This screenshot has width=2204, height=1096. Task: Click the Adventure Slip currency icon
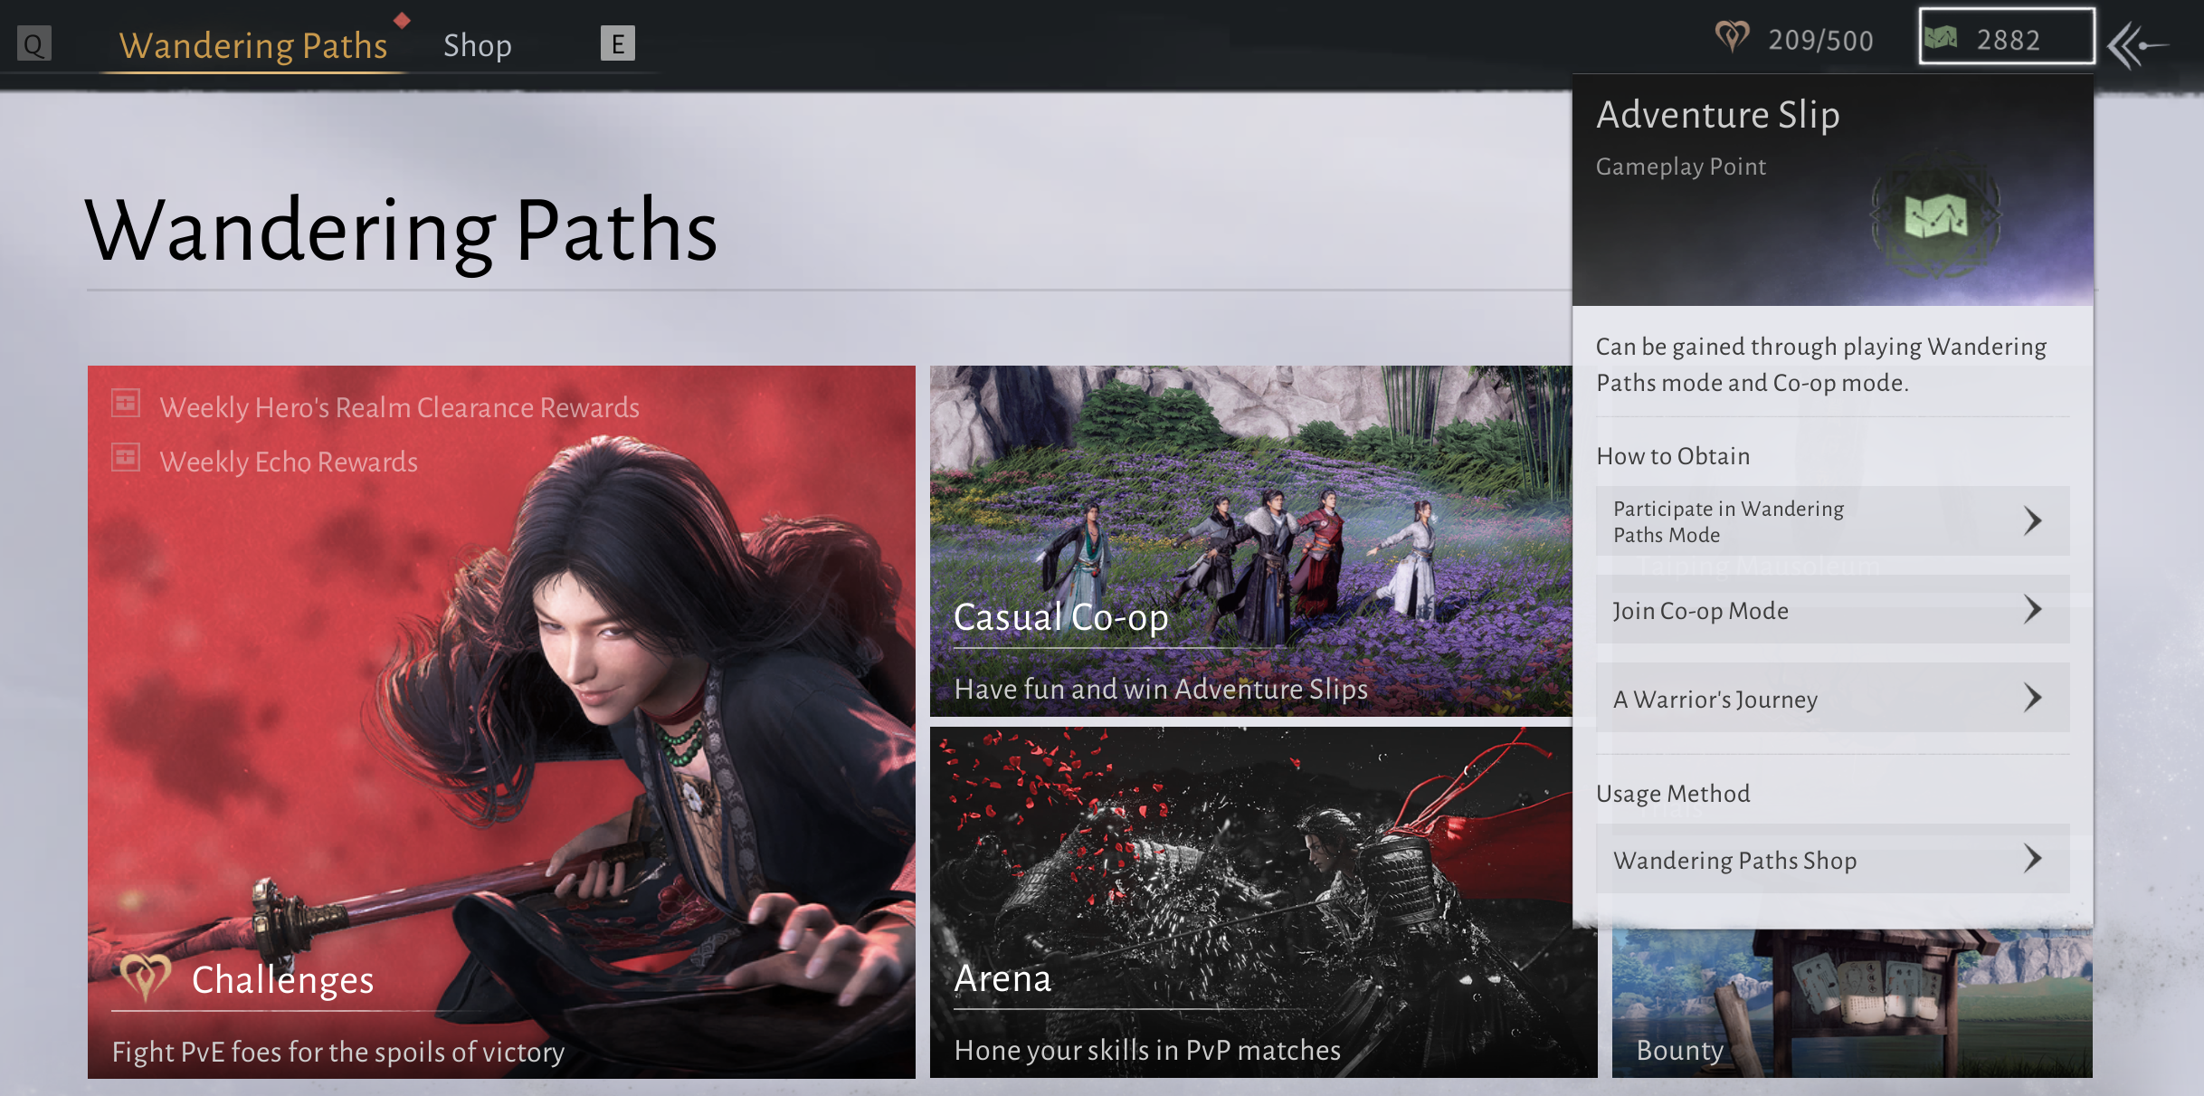tap(1941, 38)
